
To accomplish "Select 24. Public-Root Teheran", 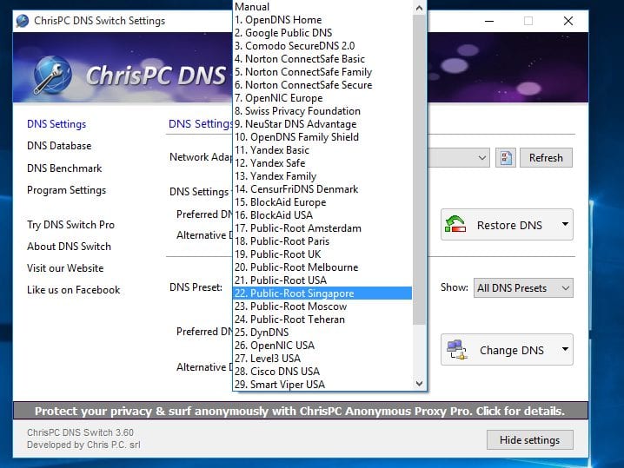I will point(322,320).
